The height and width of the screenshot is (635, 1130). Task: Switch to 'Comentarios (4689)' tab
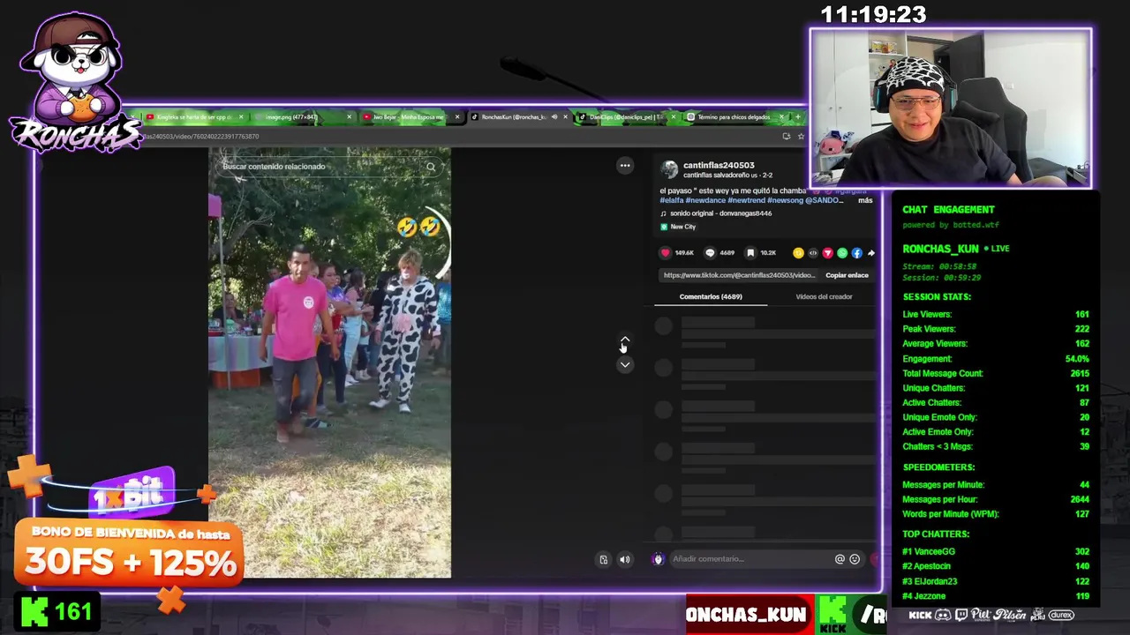coord(711,296)
